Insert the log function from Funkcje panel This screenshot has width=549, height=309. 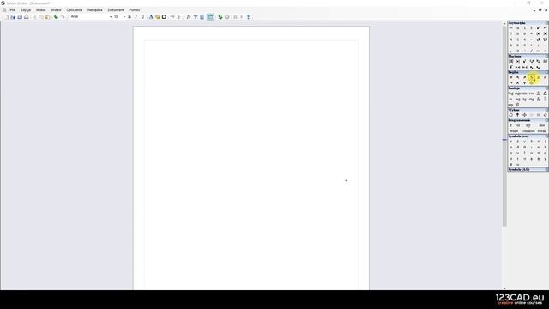point(510,94)
